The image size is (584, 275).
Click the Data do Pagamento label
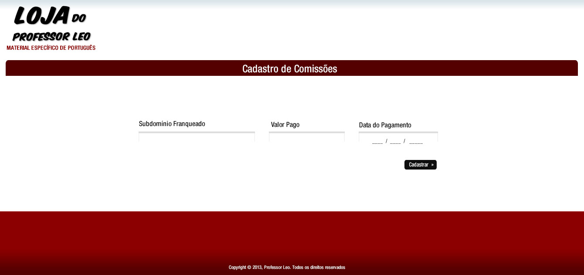(385, 125)
